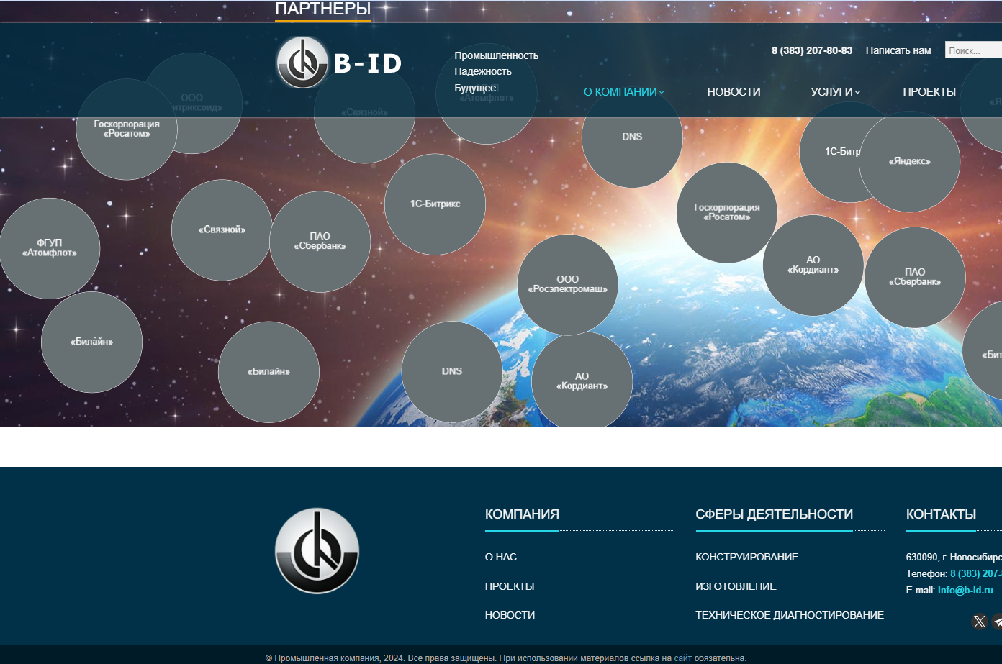Click the fully visible «Яндекс» partner bubble

pyautogui.click(x=909, y=162)
